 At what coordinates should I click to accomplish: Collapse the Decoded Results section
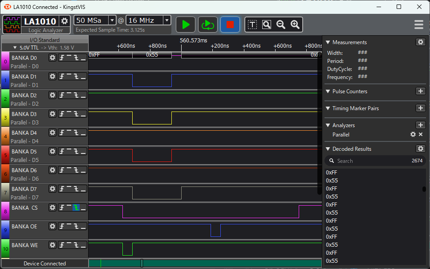(x=328, y=149)
